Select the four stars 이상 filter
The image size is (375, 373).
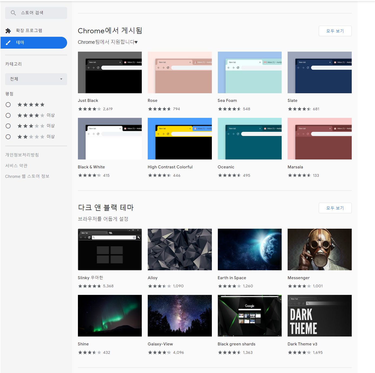tap(8, 115)
